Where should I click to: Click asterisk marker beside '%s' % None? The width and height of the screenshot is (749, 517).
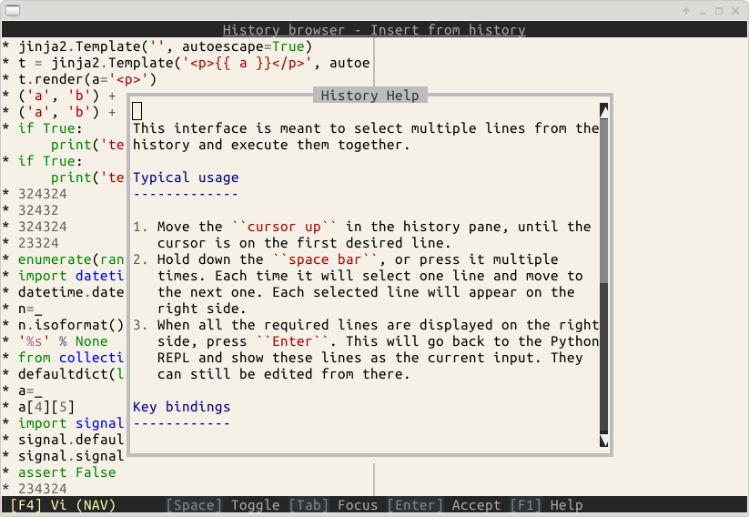click(5, 340)
